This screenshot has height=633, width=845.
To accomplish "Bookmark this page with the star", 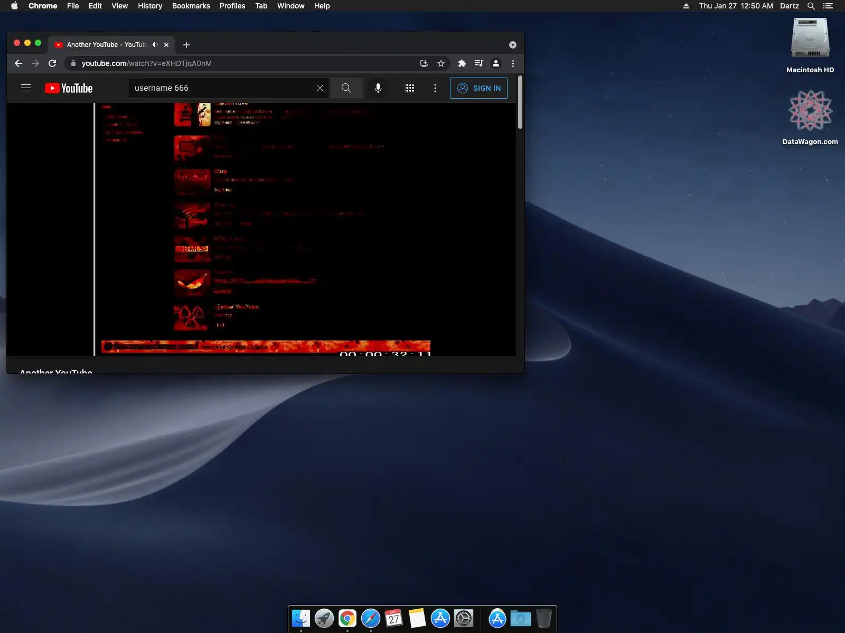I will click(441, 63).
